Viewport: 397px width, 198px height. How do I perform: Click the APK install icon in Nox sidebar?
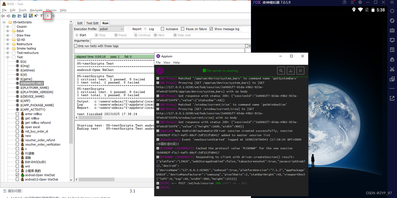(392, 49)
